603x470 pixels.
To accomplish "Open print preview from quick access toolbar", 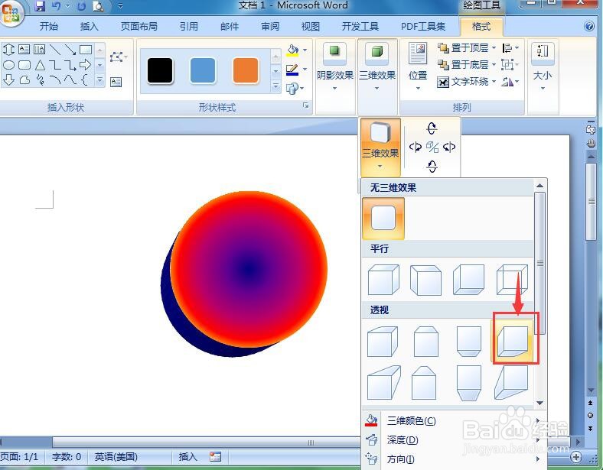I will pyautogui.click(x=99, y=6).
